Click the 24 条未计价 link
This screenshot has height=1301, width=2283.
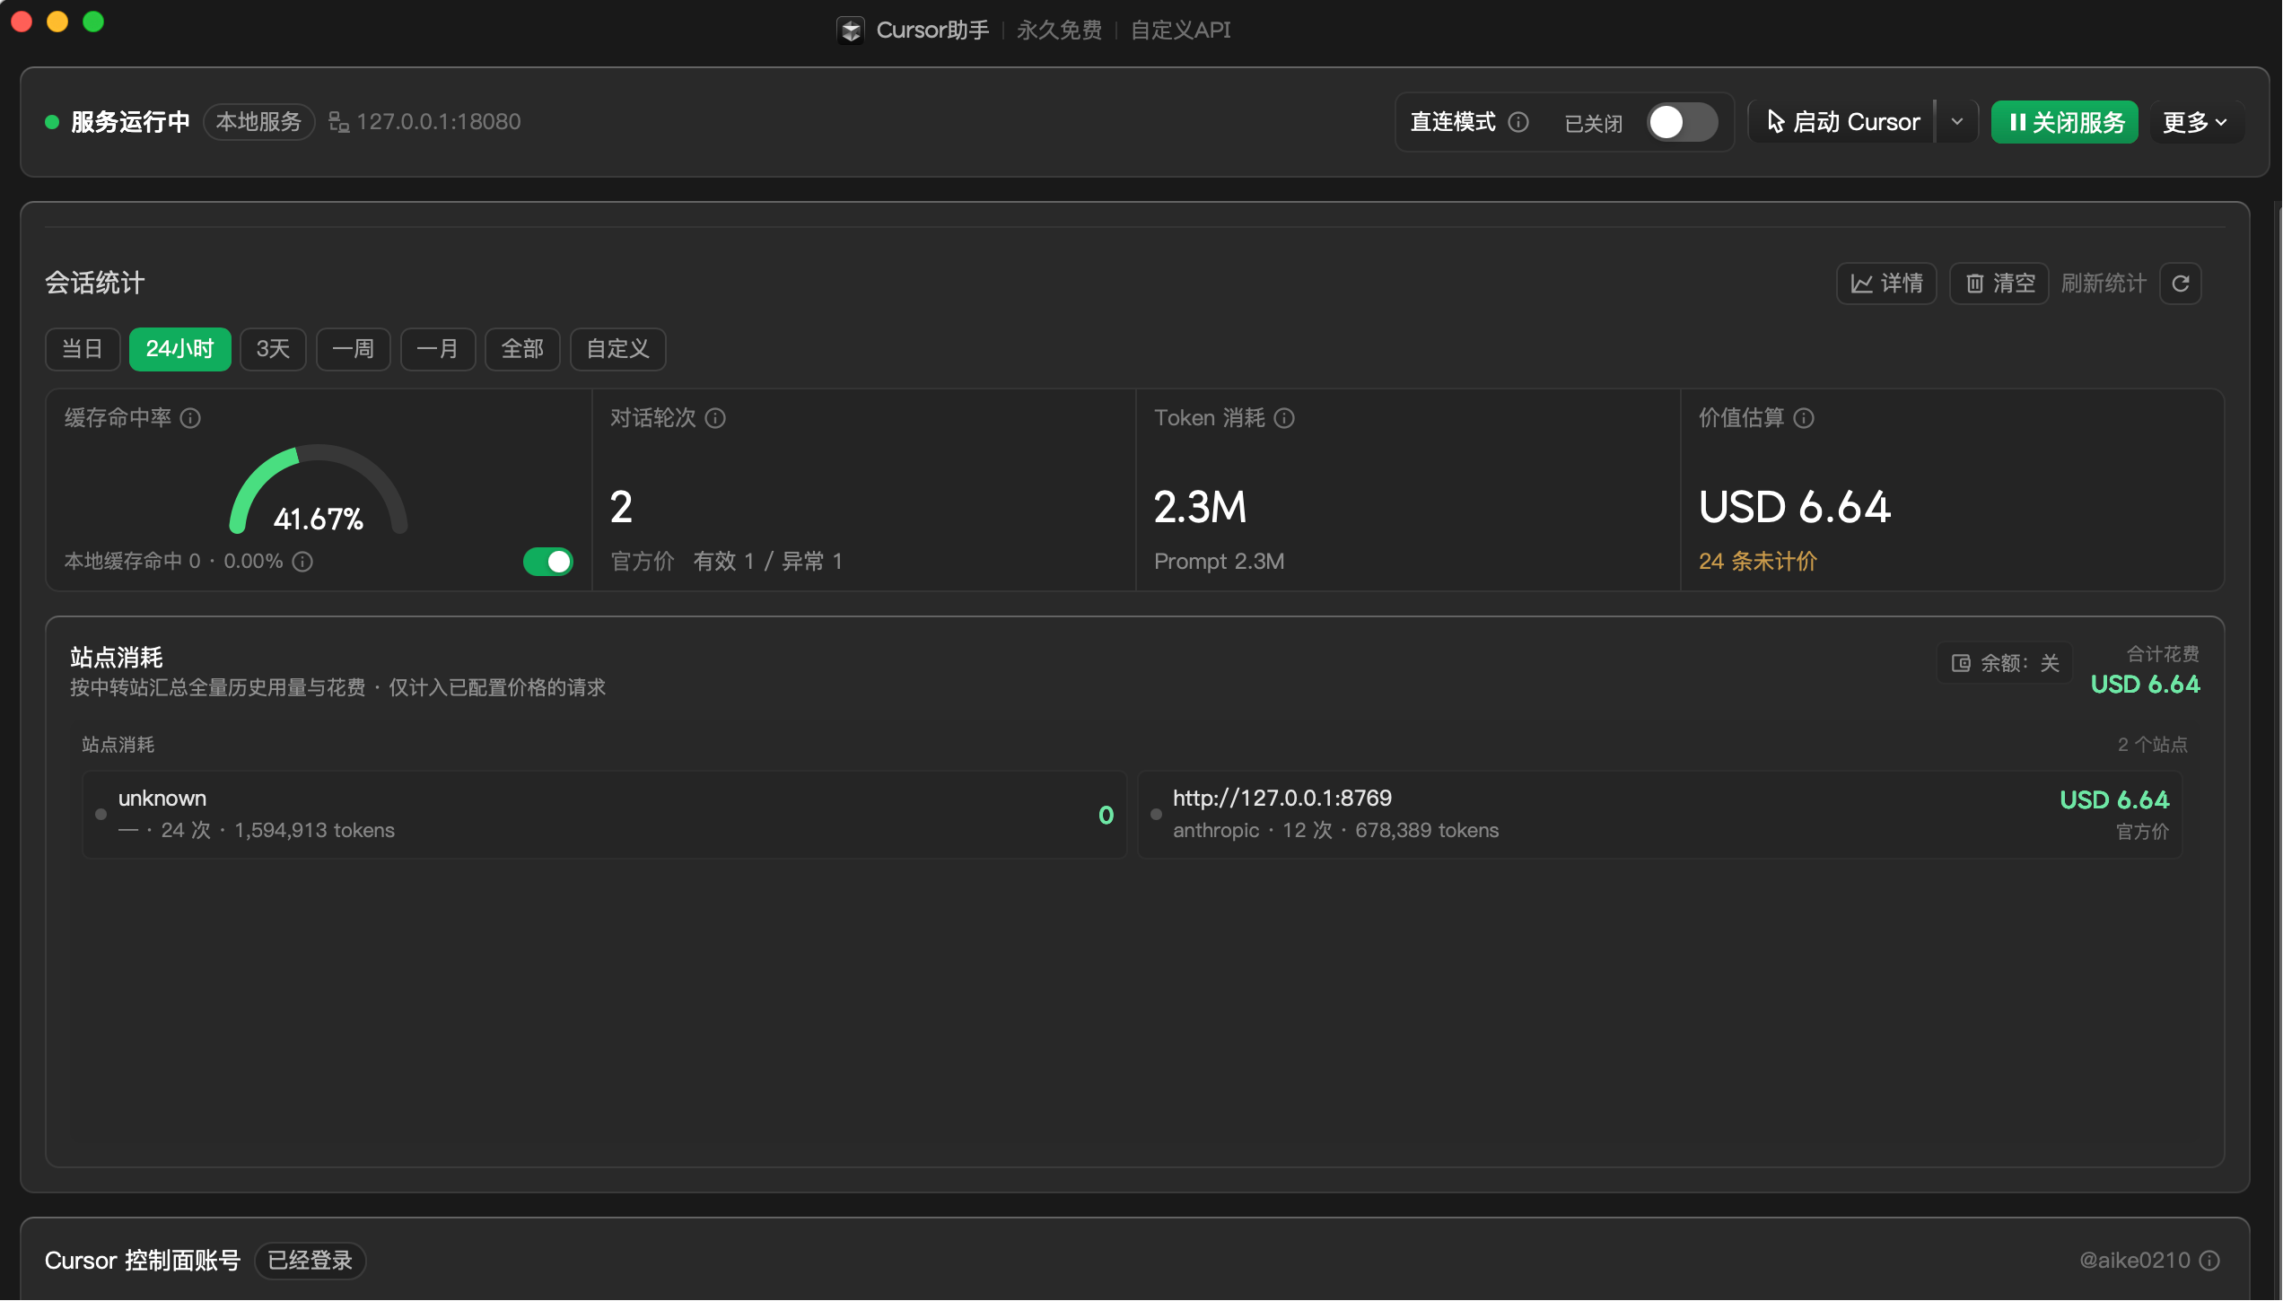1757,562
